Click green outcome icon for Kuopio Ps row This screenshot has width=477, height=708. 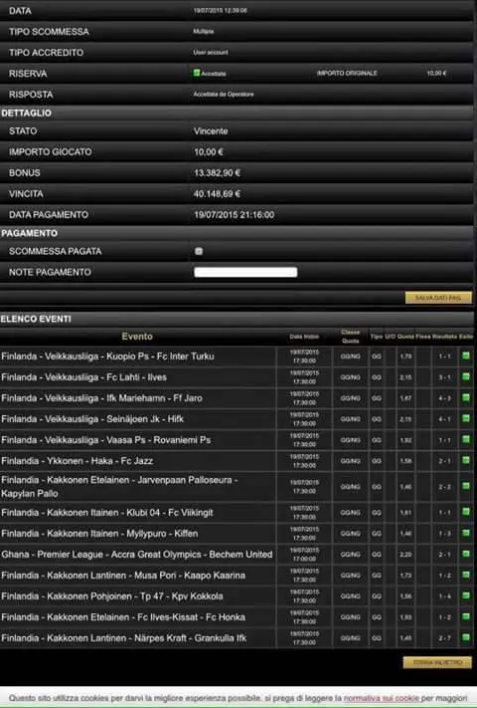466,355
